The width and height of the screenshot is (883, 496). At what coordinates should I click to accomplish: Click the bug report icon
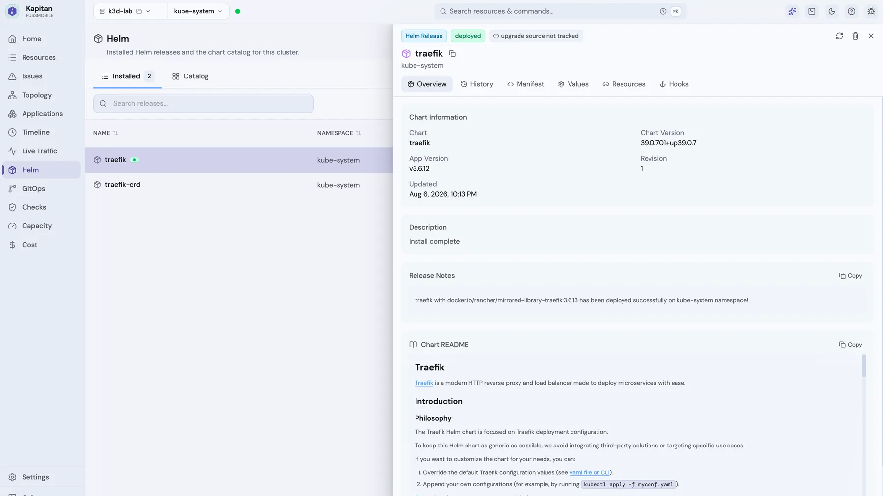(x=871, y=11)
